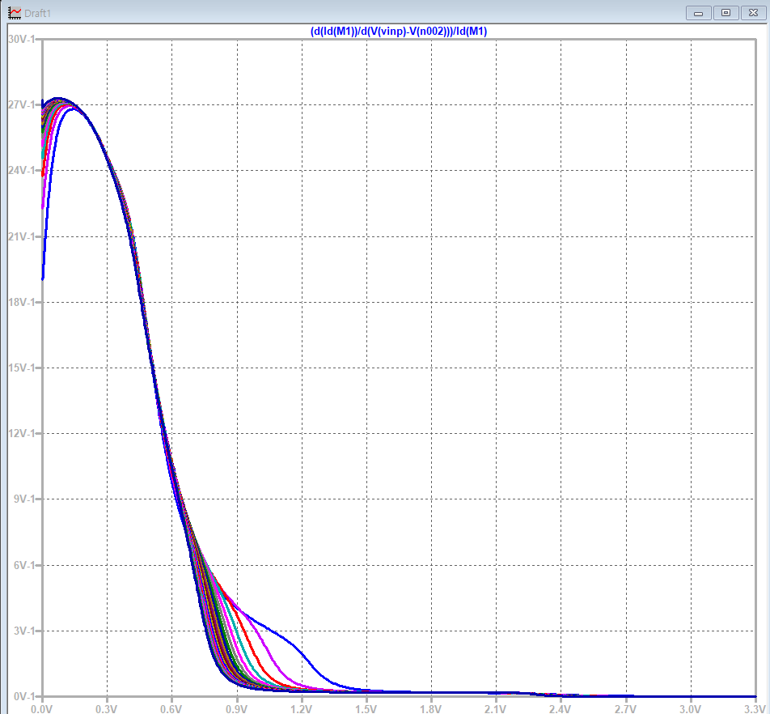Click the 0V-1 vertical axis label
Screen dimensions: 770x714
pyautogui.click(x=24, y=696)
